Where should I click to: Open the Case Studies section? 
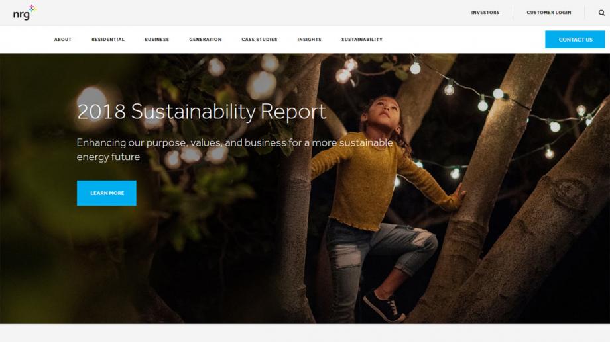[x=259, y=40]
